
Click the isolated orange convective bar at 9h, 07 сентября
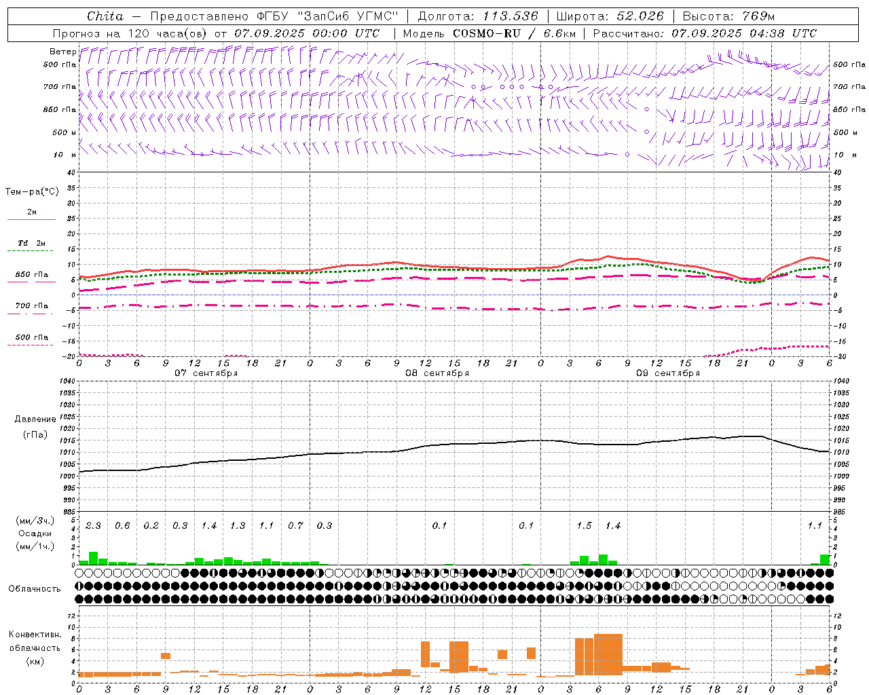[x=166, y=656]
